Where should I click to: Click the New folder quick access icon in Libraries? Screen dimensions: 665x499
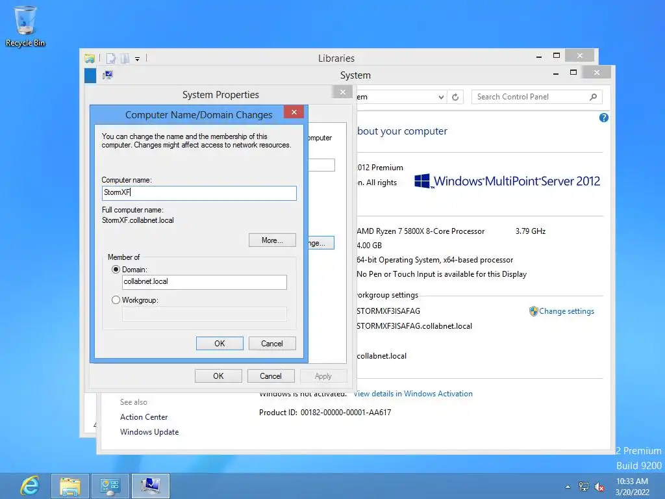[125, 58]
